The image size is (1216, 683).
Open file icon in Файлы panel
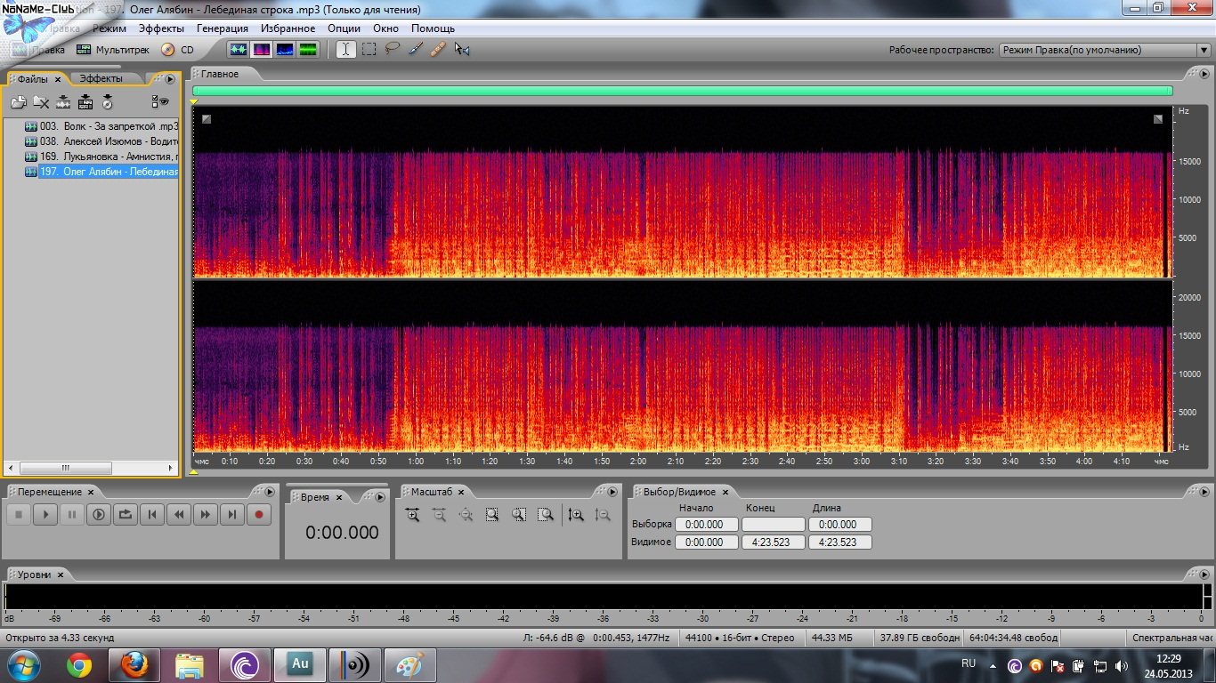[19, 102]
